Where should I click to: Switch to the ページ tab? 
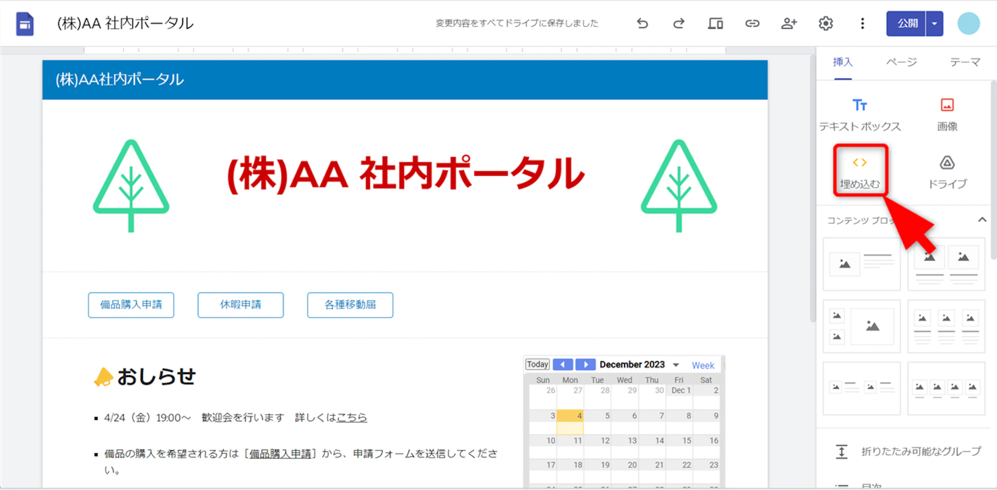(901, 62)
